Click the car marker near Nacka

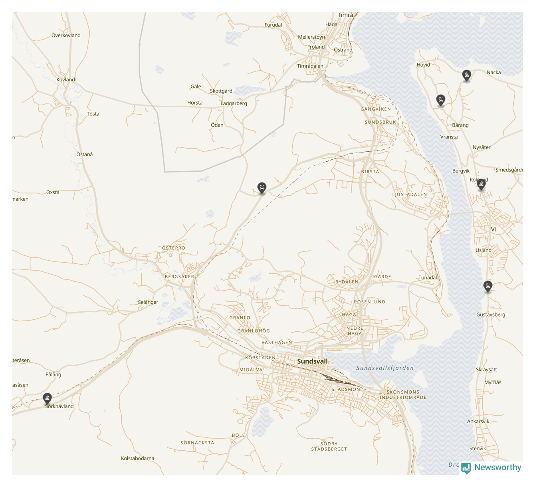pos(466,75)
